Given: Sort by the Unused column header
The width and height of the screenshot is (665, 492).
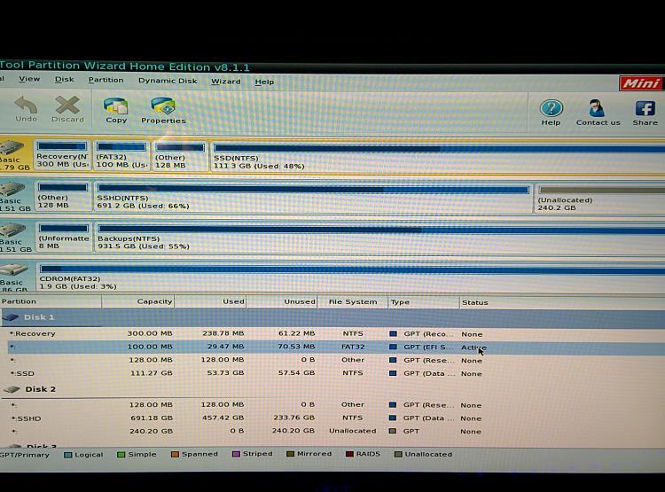Looking at the screenshot, I should tap(282, 302).
